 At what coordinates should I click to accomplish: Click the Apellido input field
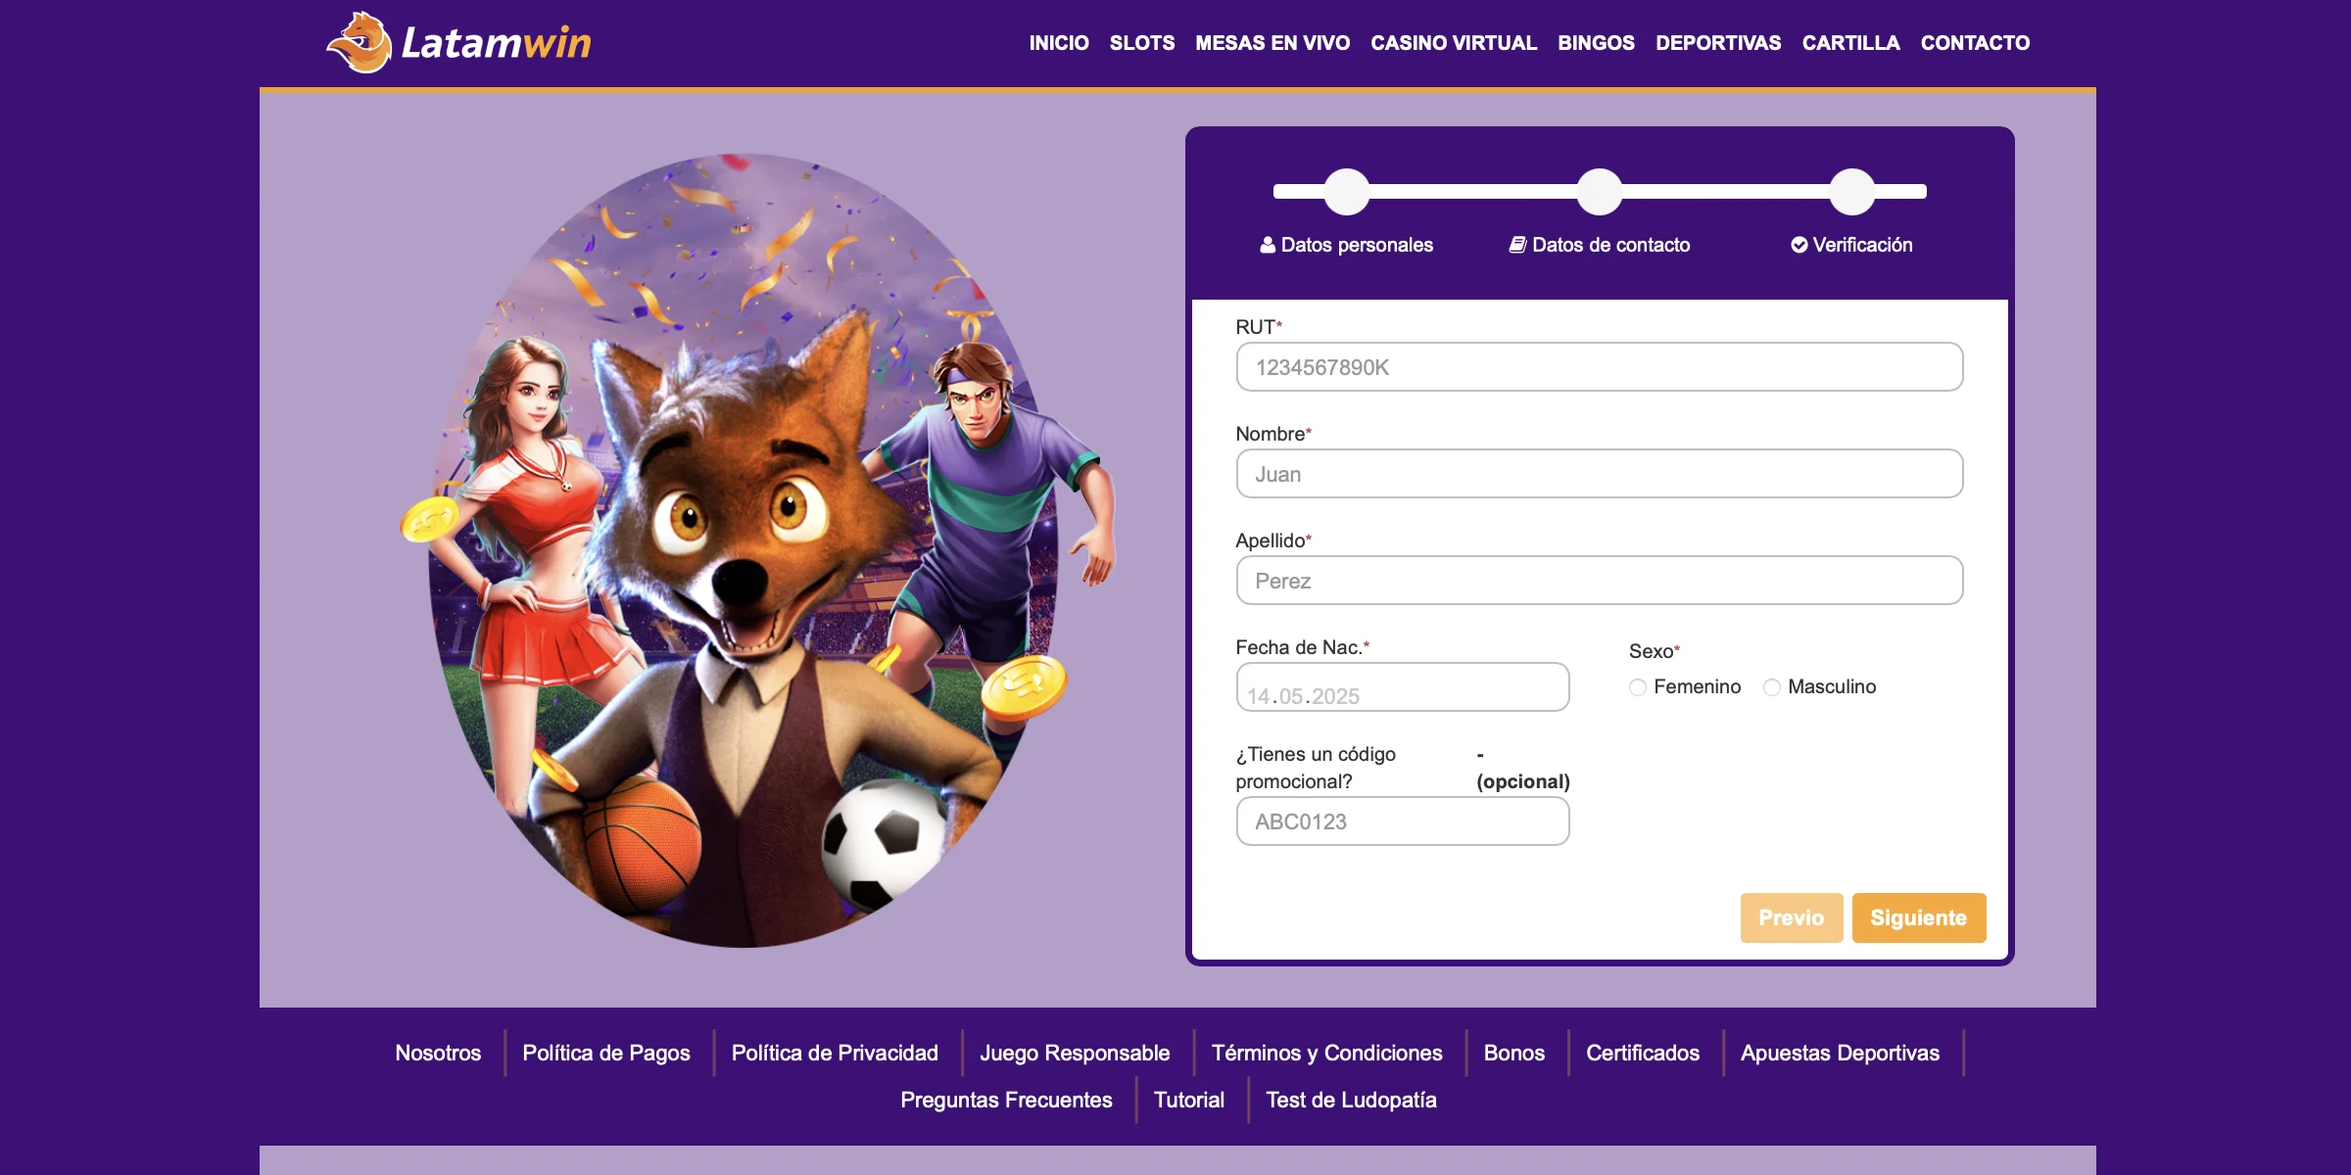(1600, 581)
